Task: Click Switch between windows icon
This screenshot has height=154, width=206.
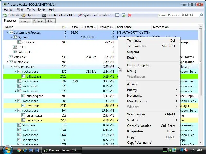Action: [x=37, y=150]
